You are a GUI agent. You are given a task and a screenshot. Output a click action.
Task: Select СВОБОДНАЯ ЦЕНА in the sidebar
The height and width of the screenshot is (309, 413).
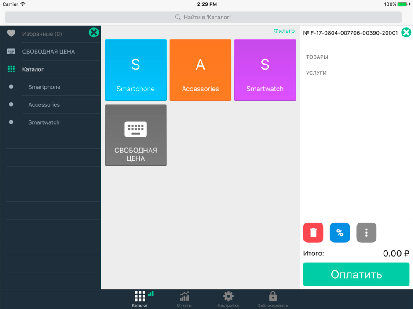48,52
